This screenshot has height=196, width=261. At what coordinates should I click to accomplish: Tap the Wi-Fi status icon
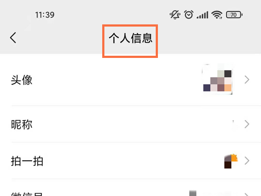click(x=217, y=15)
